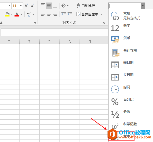Collapse the number format dropdown arrow
Viewport: 153px width, 142px height.
pos(143,6)
